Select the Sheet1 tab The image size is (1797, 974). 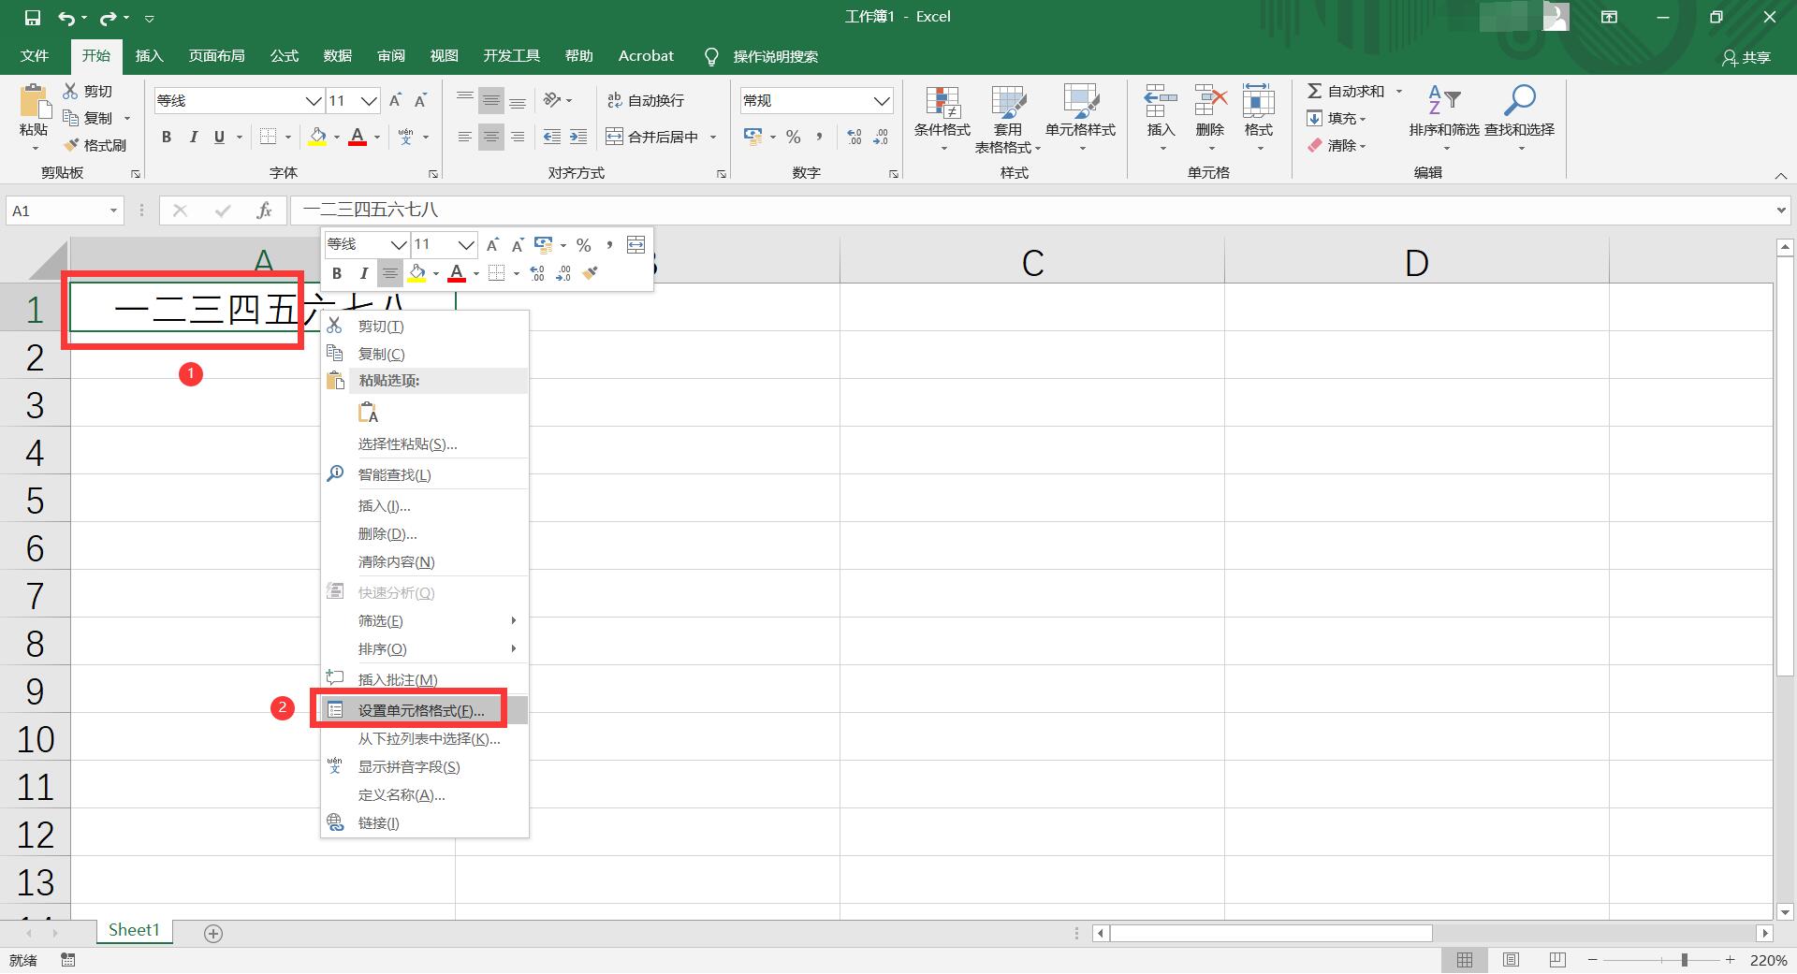(134, 930)
